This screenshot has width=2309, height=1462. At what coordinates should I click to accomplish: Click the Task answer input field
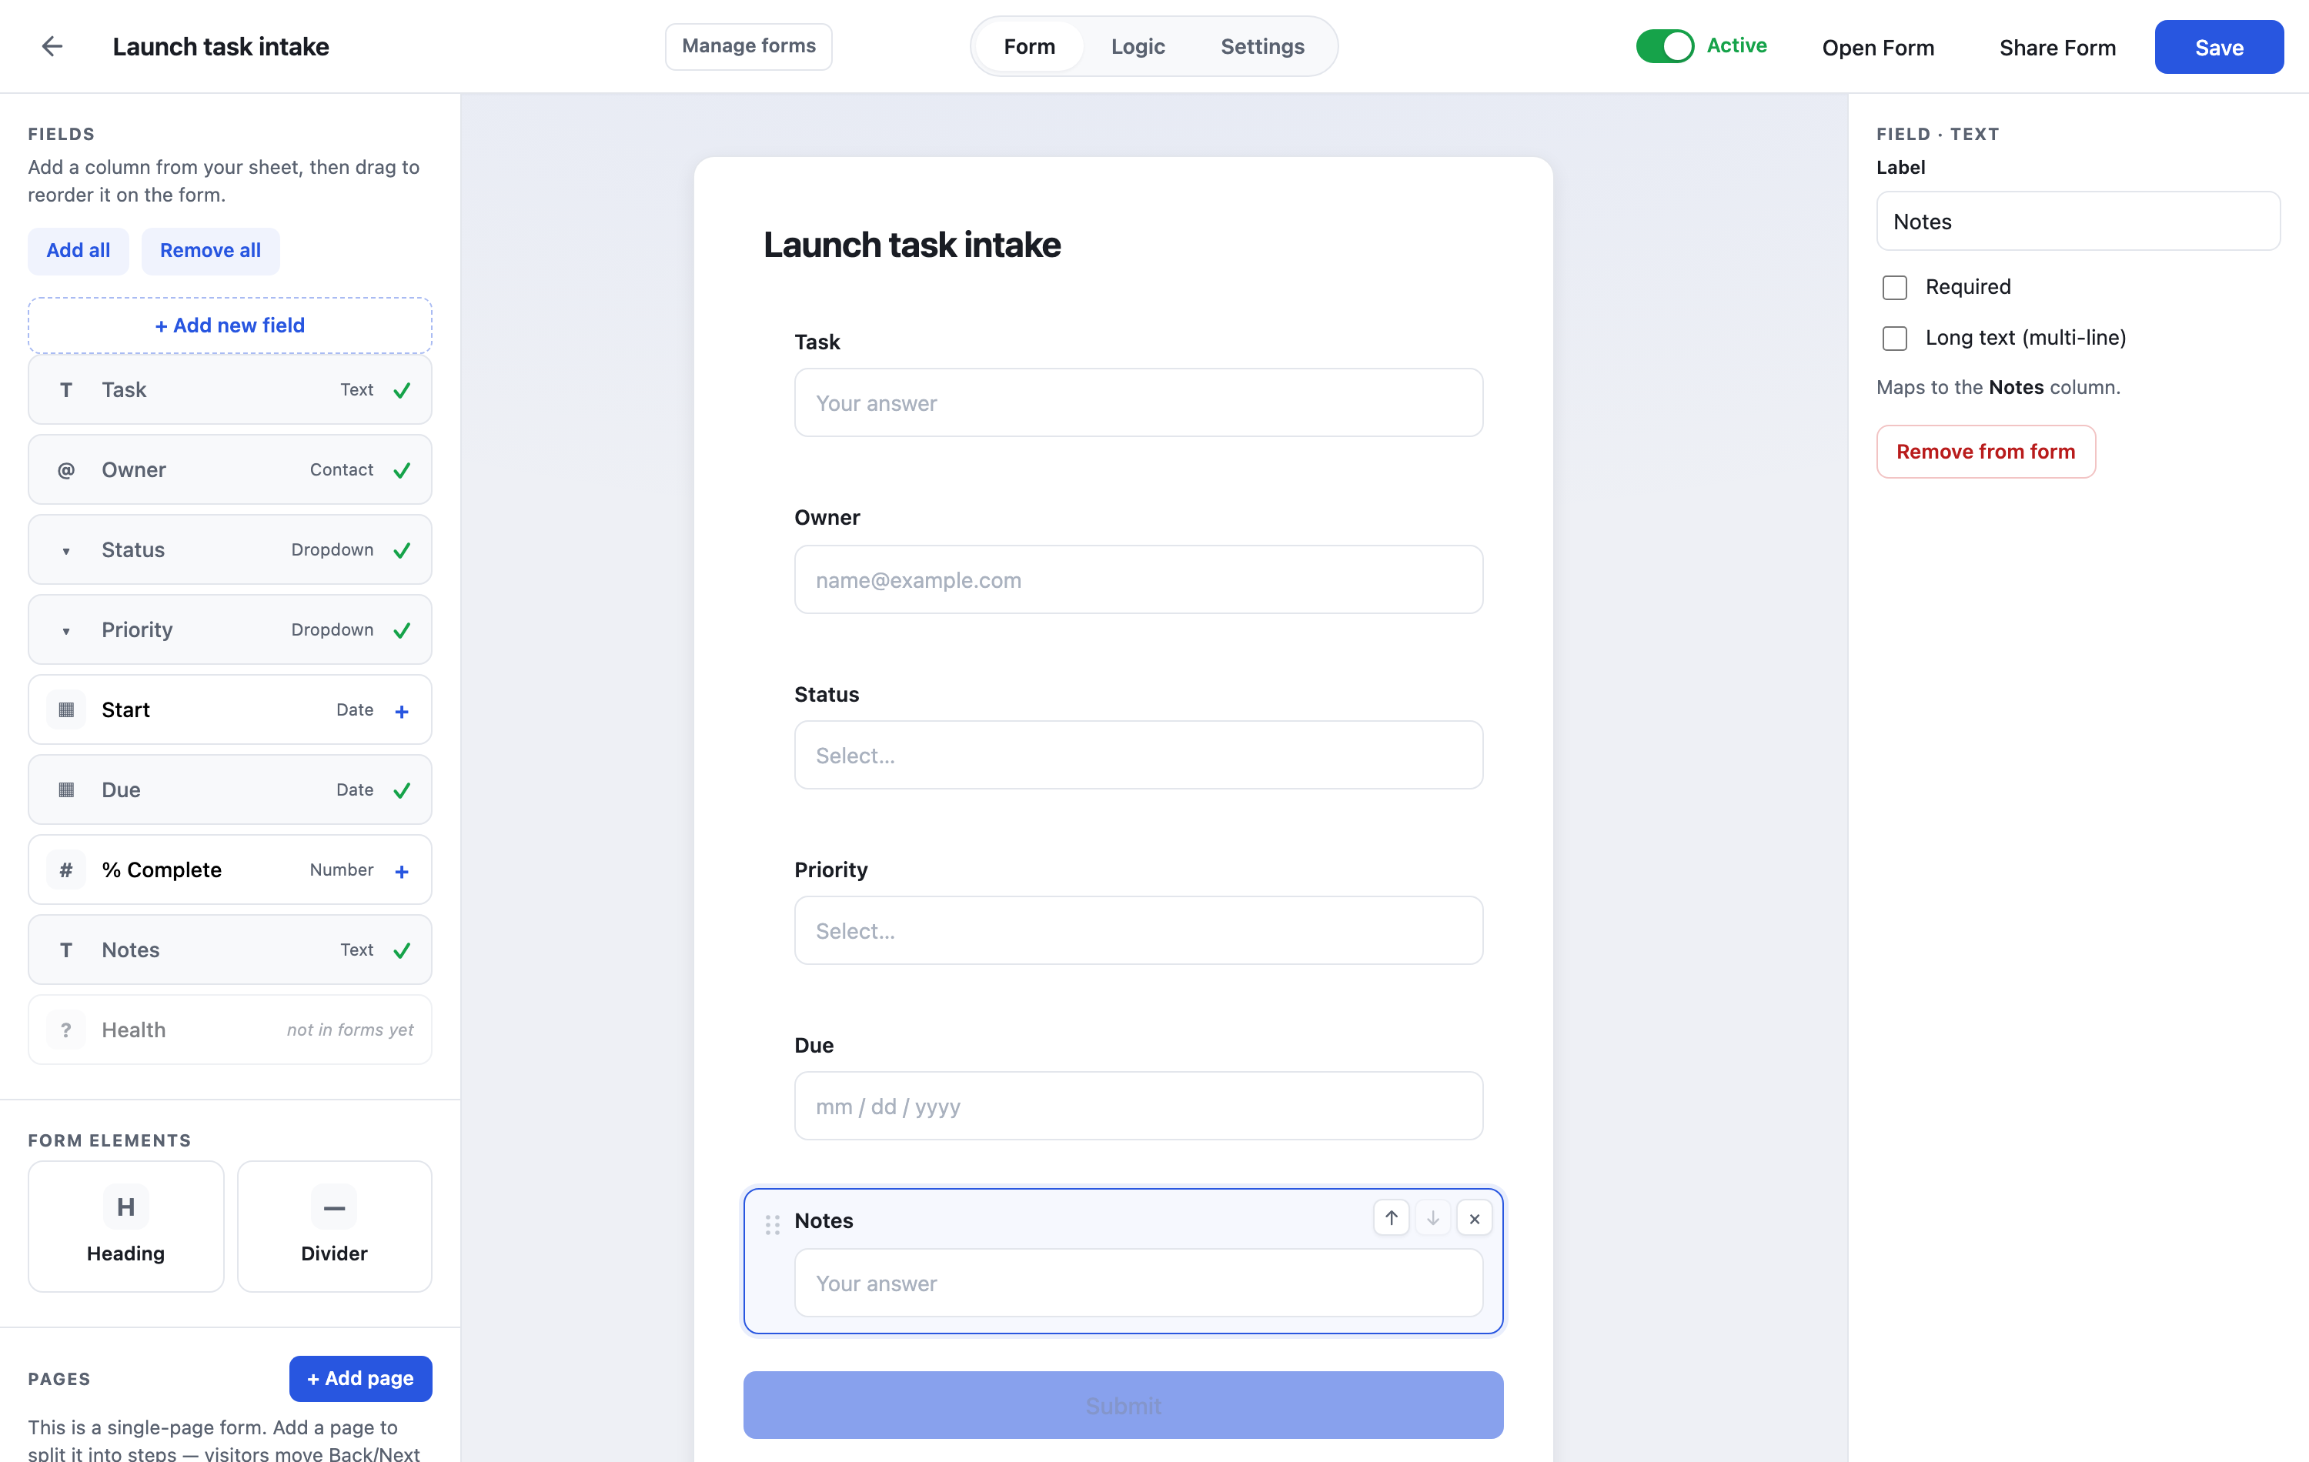click(1138, 402)
